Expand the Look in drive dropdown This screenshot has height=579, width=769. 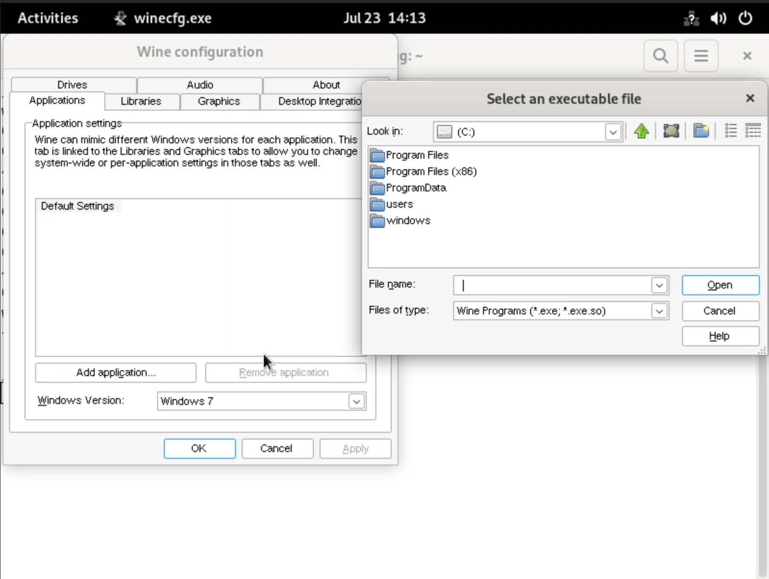(613, 132)
